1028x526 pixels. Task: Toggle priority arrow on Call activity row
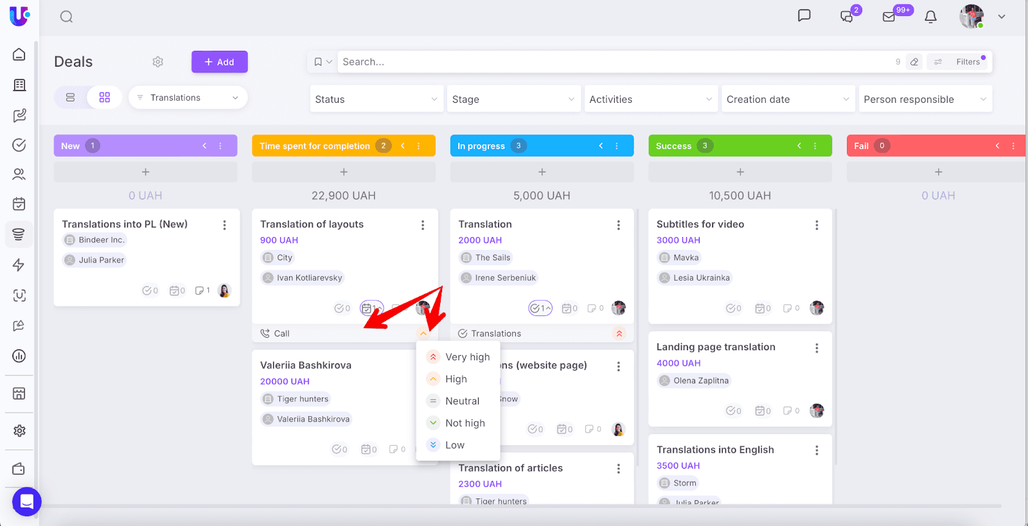(x=423, y=333)
